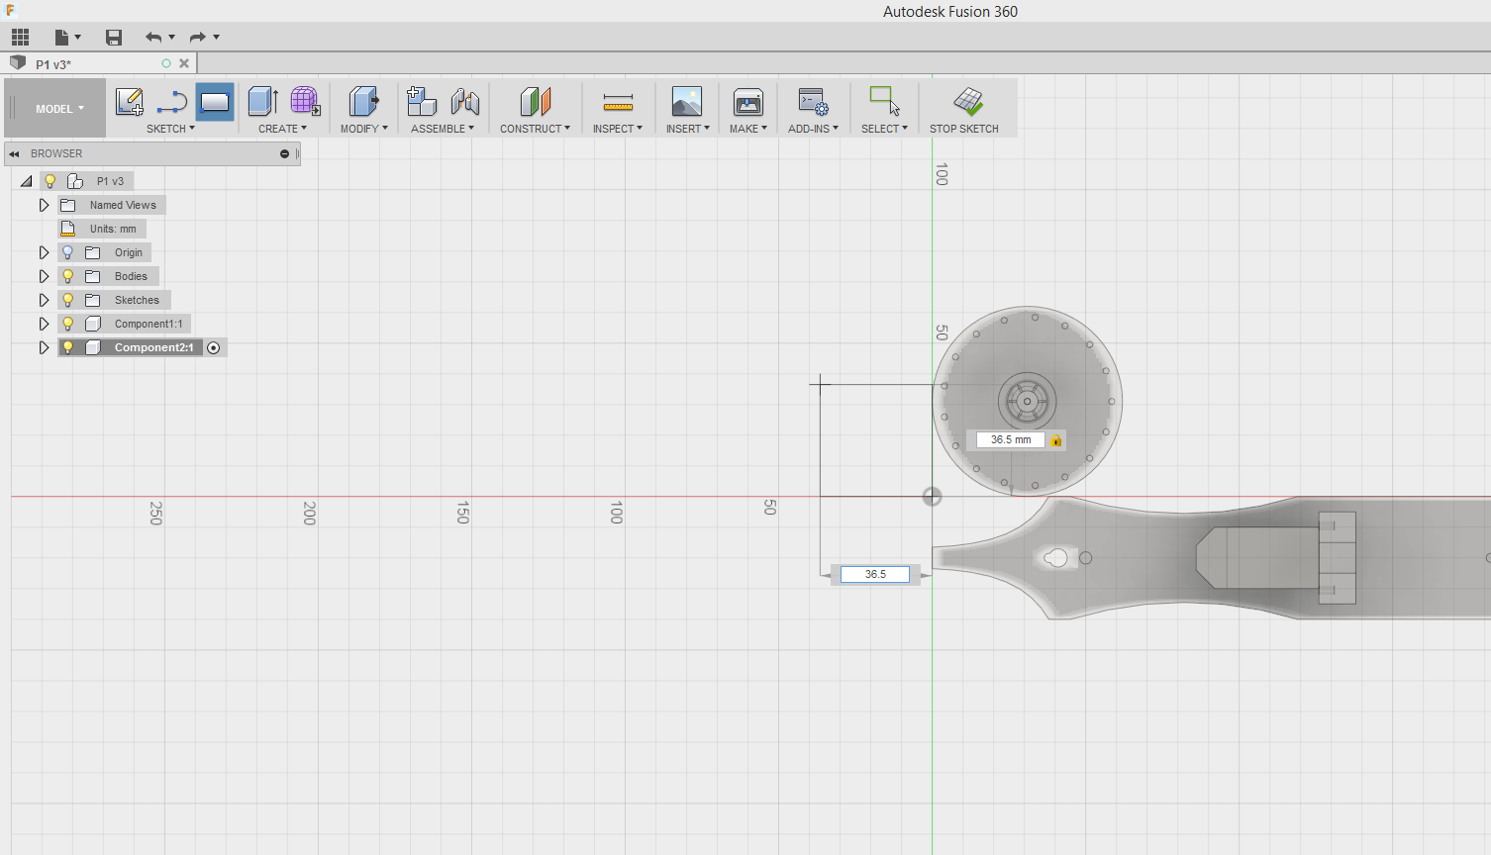The image size is (1491, 855).
Task: Open the MAKE menu
Action: (x=748, y=129)
